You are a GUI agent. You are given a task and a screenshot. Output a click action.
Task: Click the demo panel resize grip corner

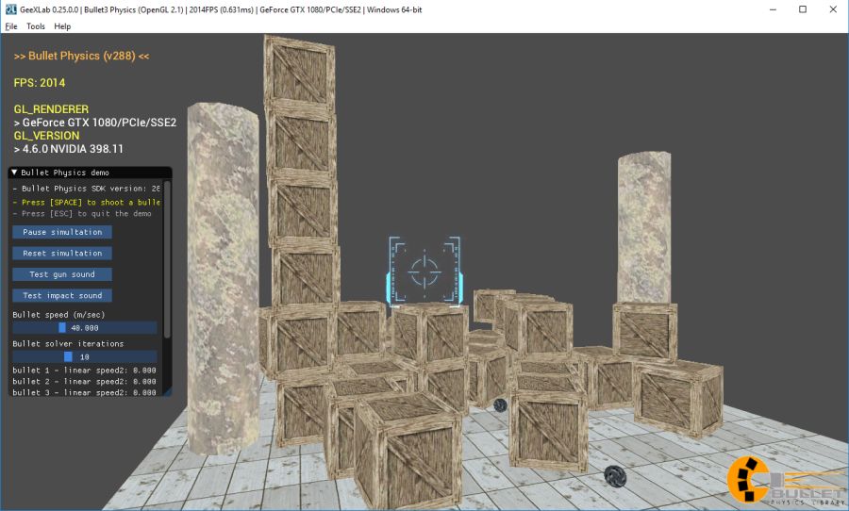pyautogui.click(x=167, y=391)
